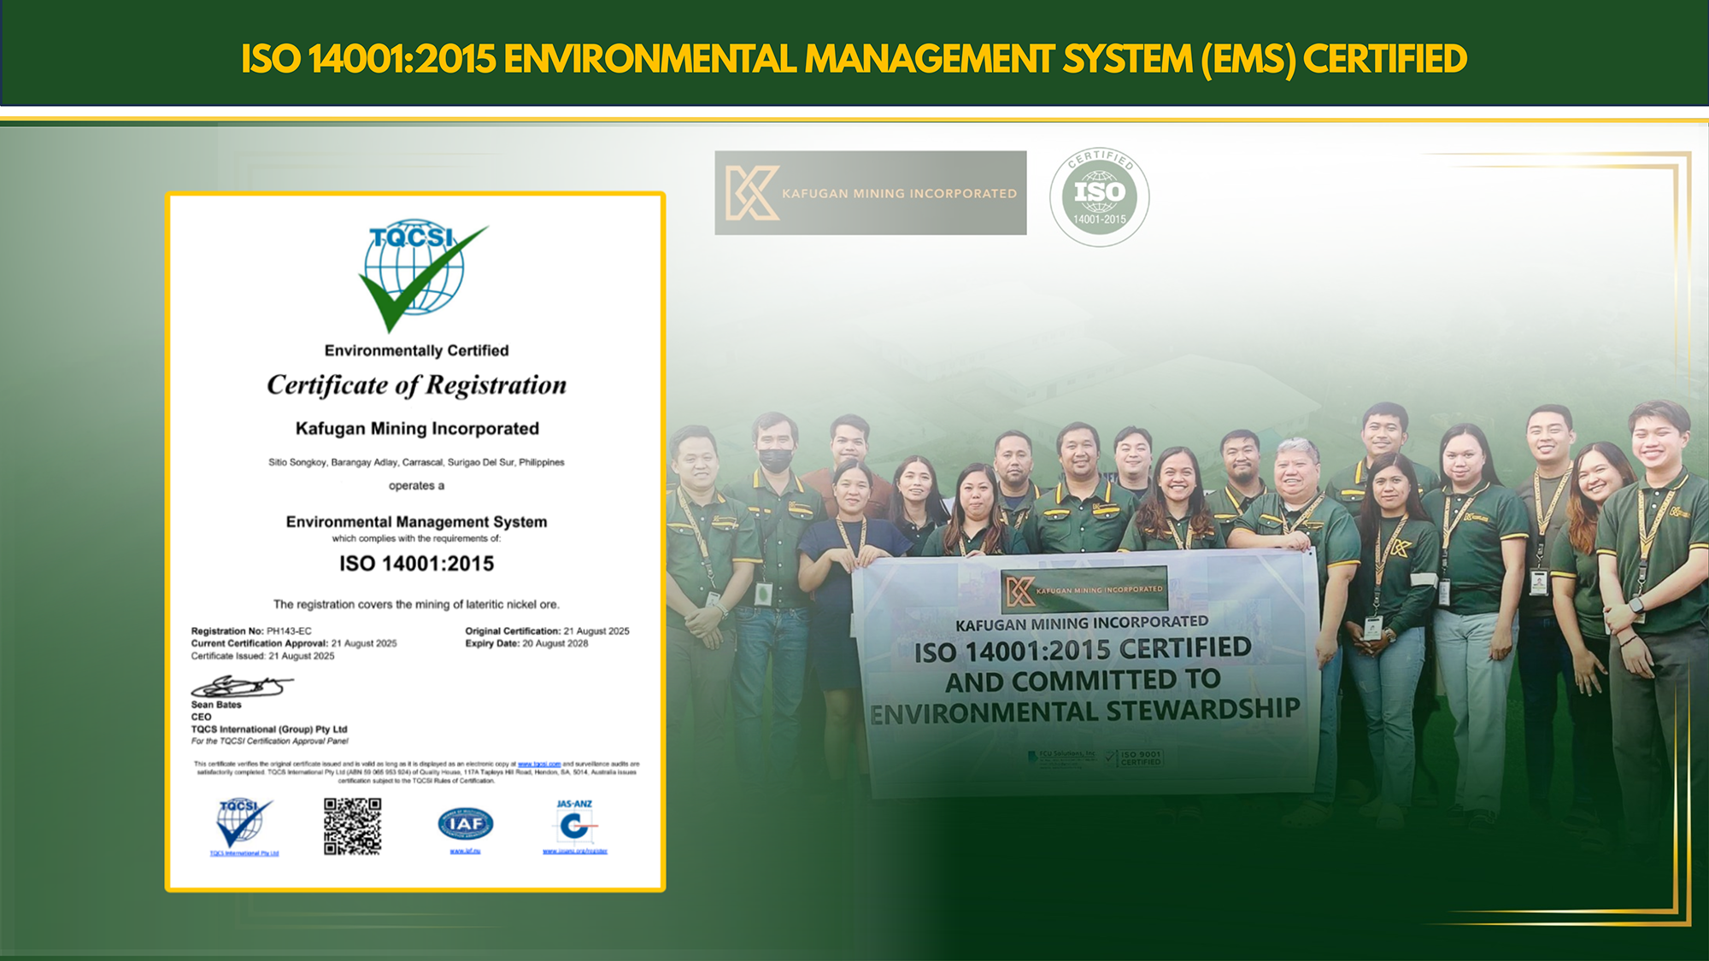This screenshot has width=1709, height=961.
Task: Click Sean Bates' handwritten signature
Action: pyautogui.click(x=242, y=685)
